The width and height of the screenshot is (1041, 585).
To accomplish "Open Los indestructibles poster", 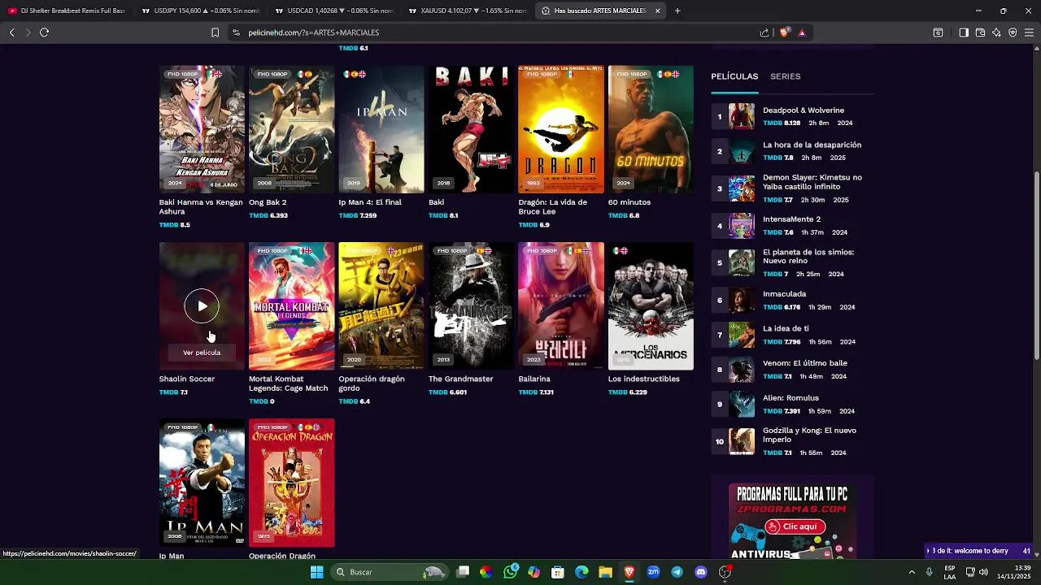I will [651, 305].
